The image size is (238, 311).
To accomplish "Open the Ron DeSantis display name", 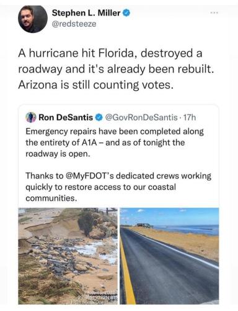I will (66, 118).
